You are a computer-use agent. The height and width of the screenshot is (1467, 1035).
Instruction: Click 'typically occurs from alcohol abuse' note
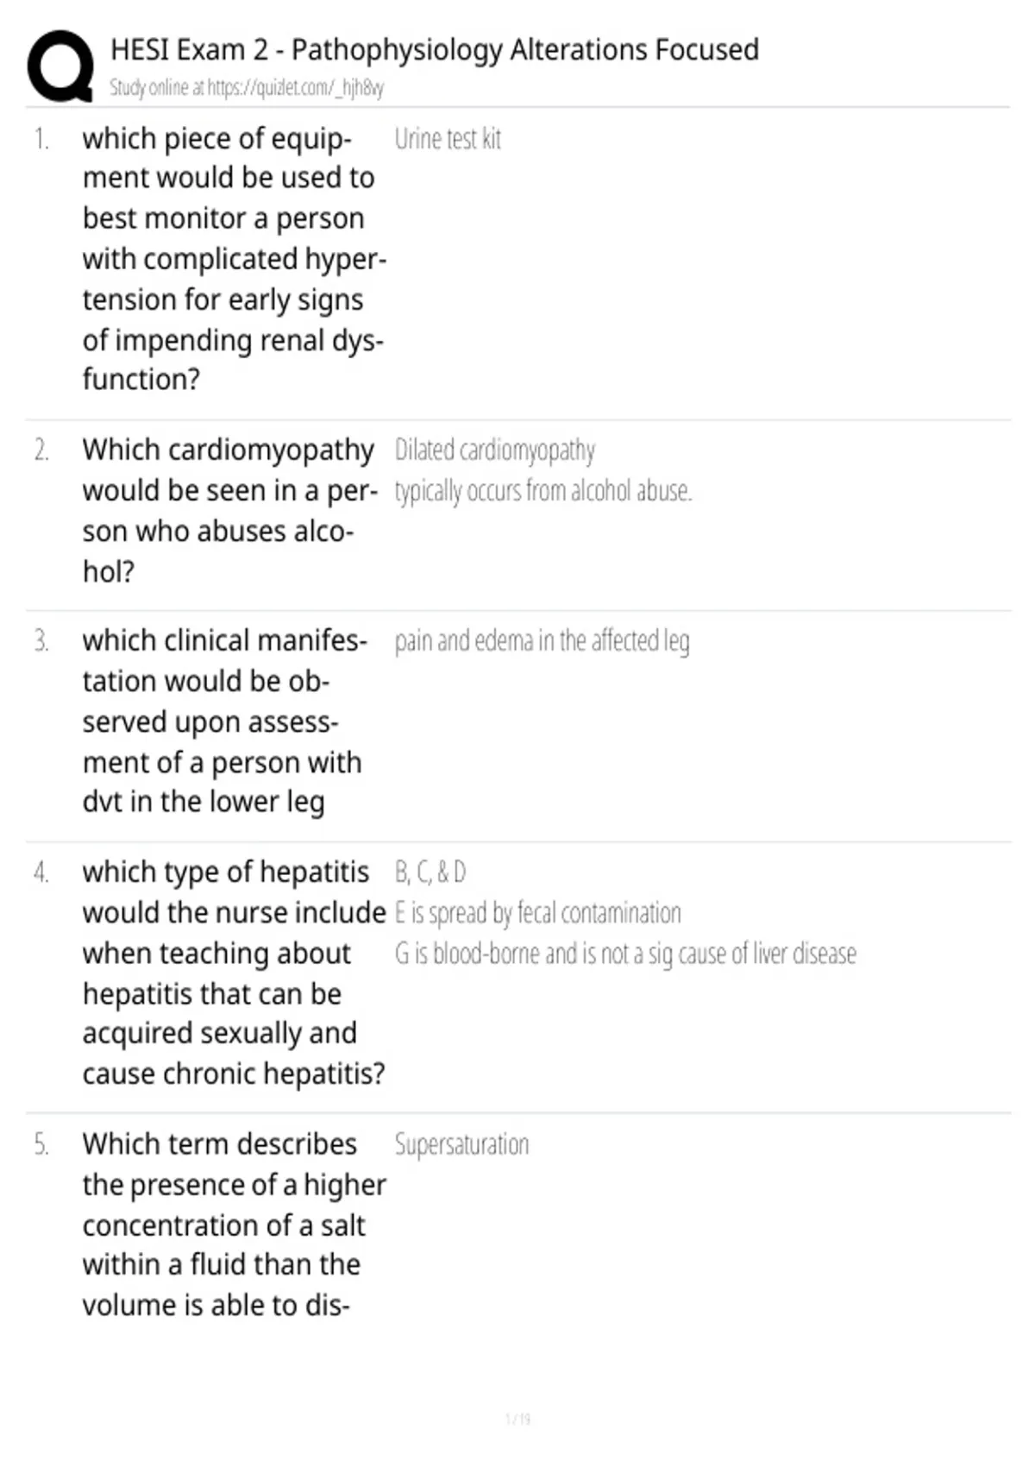click(x=543, y=491)
